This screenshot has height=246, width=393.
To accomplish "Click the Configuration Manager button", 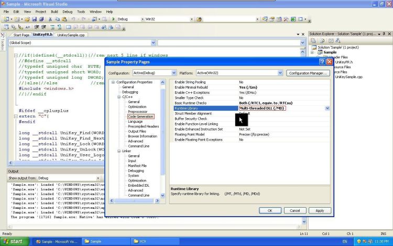I will 308,73.
